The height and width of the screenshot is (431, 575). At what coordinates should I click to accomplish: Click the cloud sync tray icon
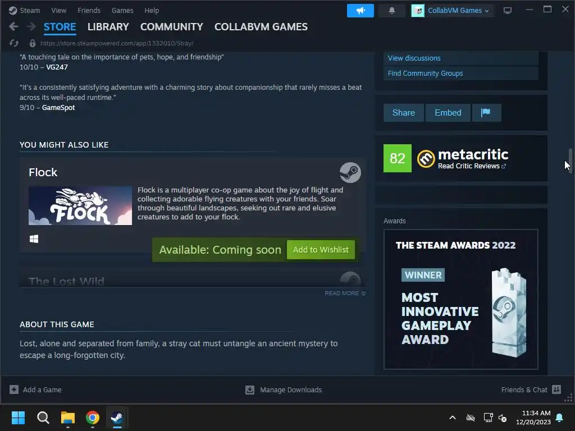click(471, 418)
